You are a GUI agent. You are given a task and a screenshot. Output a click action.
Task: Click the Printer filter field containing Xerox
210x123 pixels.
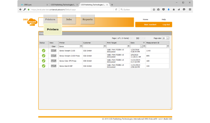[x=69, y=46]
